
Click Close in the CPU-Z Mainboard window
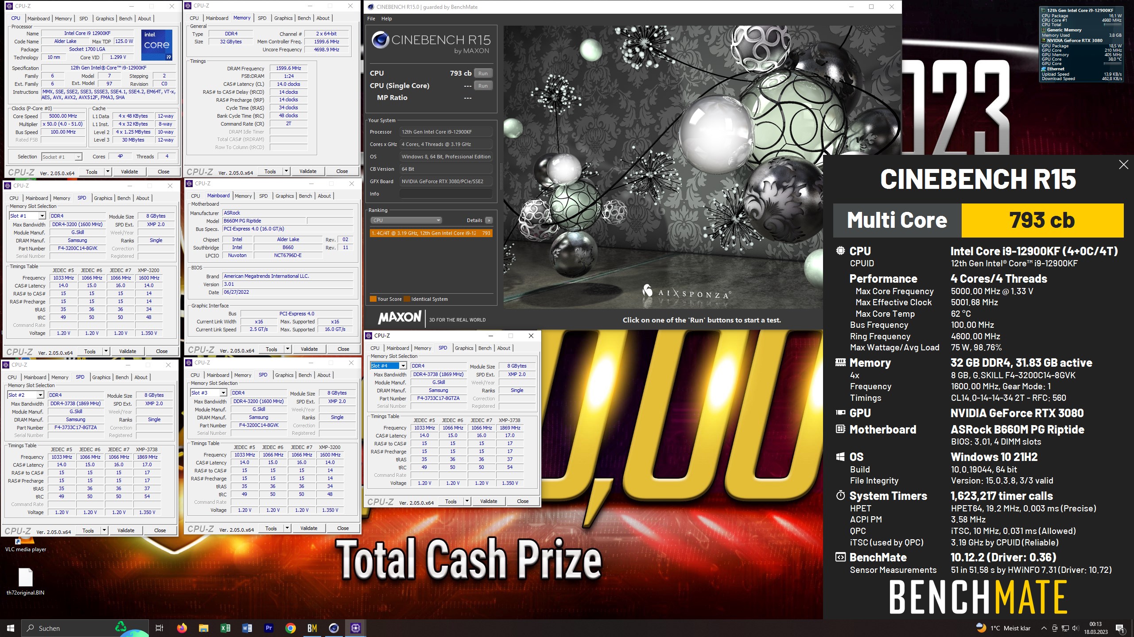click(x=343, y=349)
